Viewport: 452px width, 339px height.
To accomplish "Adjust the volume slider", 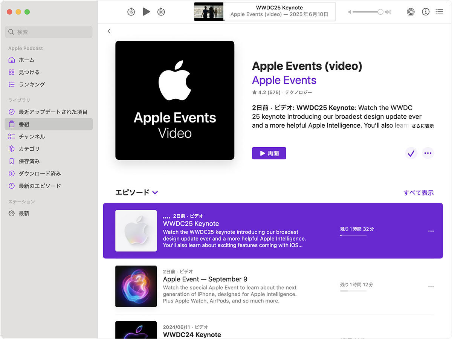I will (x=368, y=12).
